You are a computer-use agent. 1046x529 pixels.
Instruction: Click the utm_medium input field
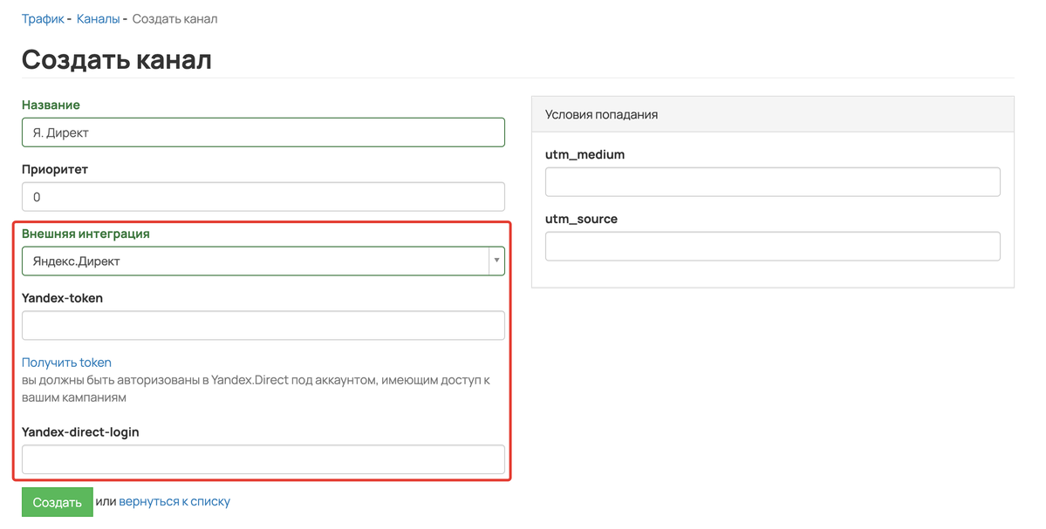772,182
